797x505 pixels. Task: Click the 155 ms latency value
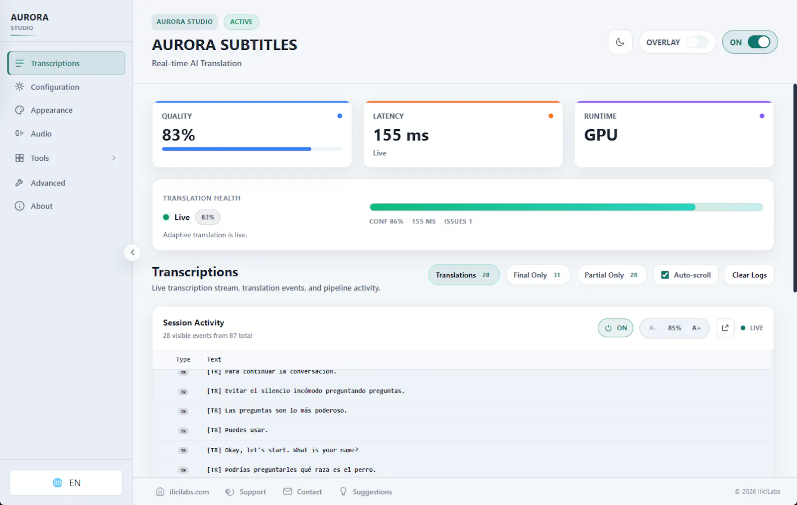401,135
